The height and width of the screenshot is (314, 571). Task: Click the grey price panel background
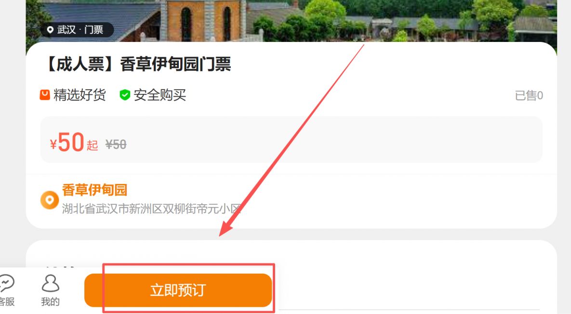[x=292, y=140]
